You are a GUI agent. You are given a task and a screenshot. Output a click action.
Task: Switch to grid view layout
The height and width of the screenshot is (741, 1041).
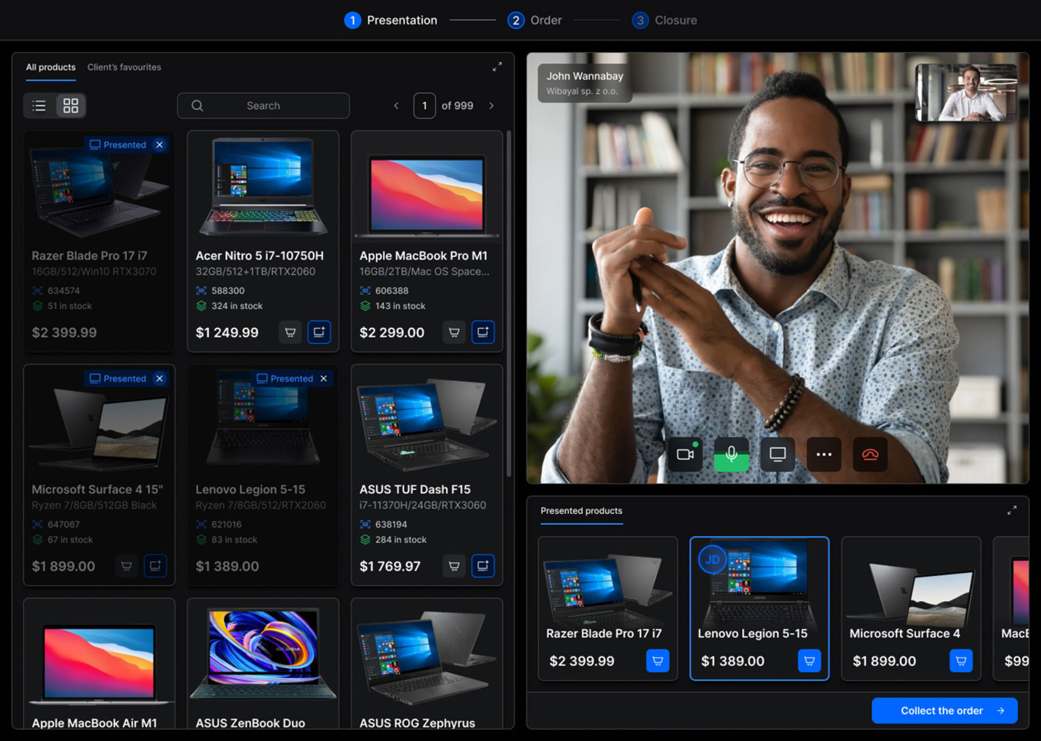click(70, 105)
